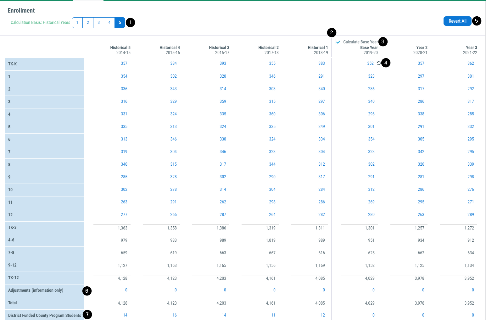Click grade 3 Year 3 value 317
Screen dimensions: 486x320
pyautogui.click(x=471, y=102)
